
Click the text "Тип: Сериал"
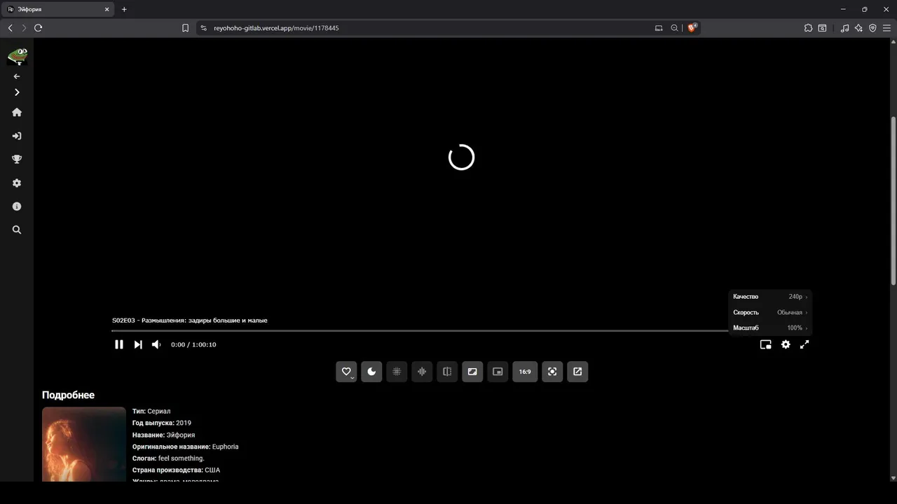coord(151,411)
